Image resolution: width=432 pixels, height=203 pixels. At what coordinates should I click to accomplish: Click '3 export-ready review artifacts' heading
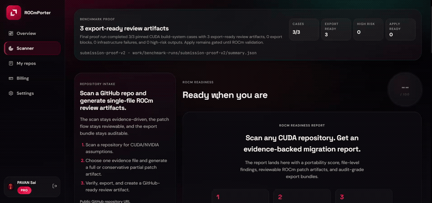click(x=124, y=29)
